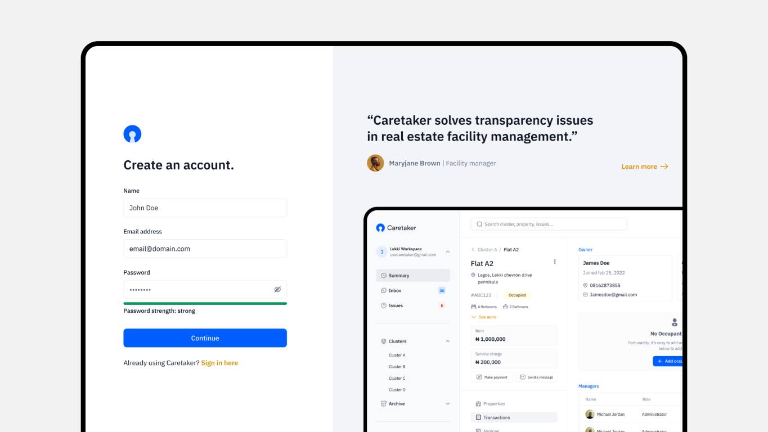Select Cluster B in the sidebar list
The width and height of the screenshot is (768, 432).
click(x=397, y=367)
